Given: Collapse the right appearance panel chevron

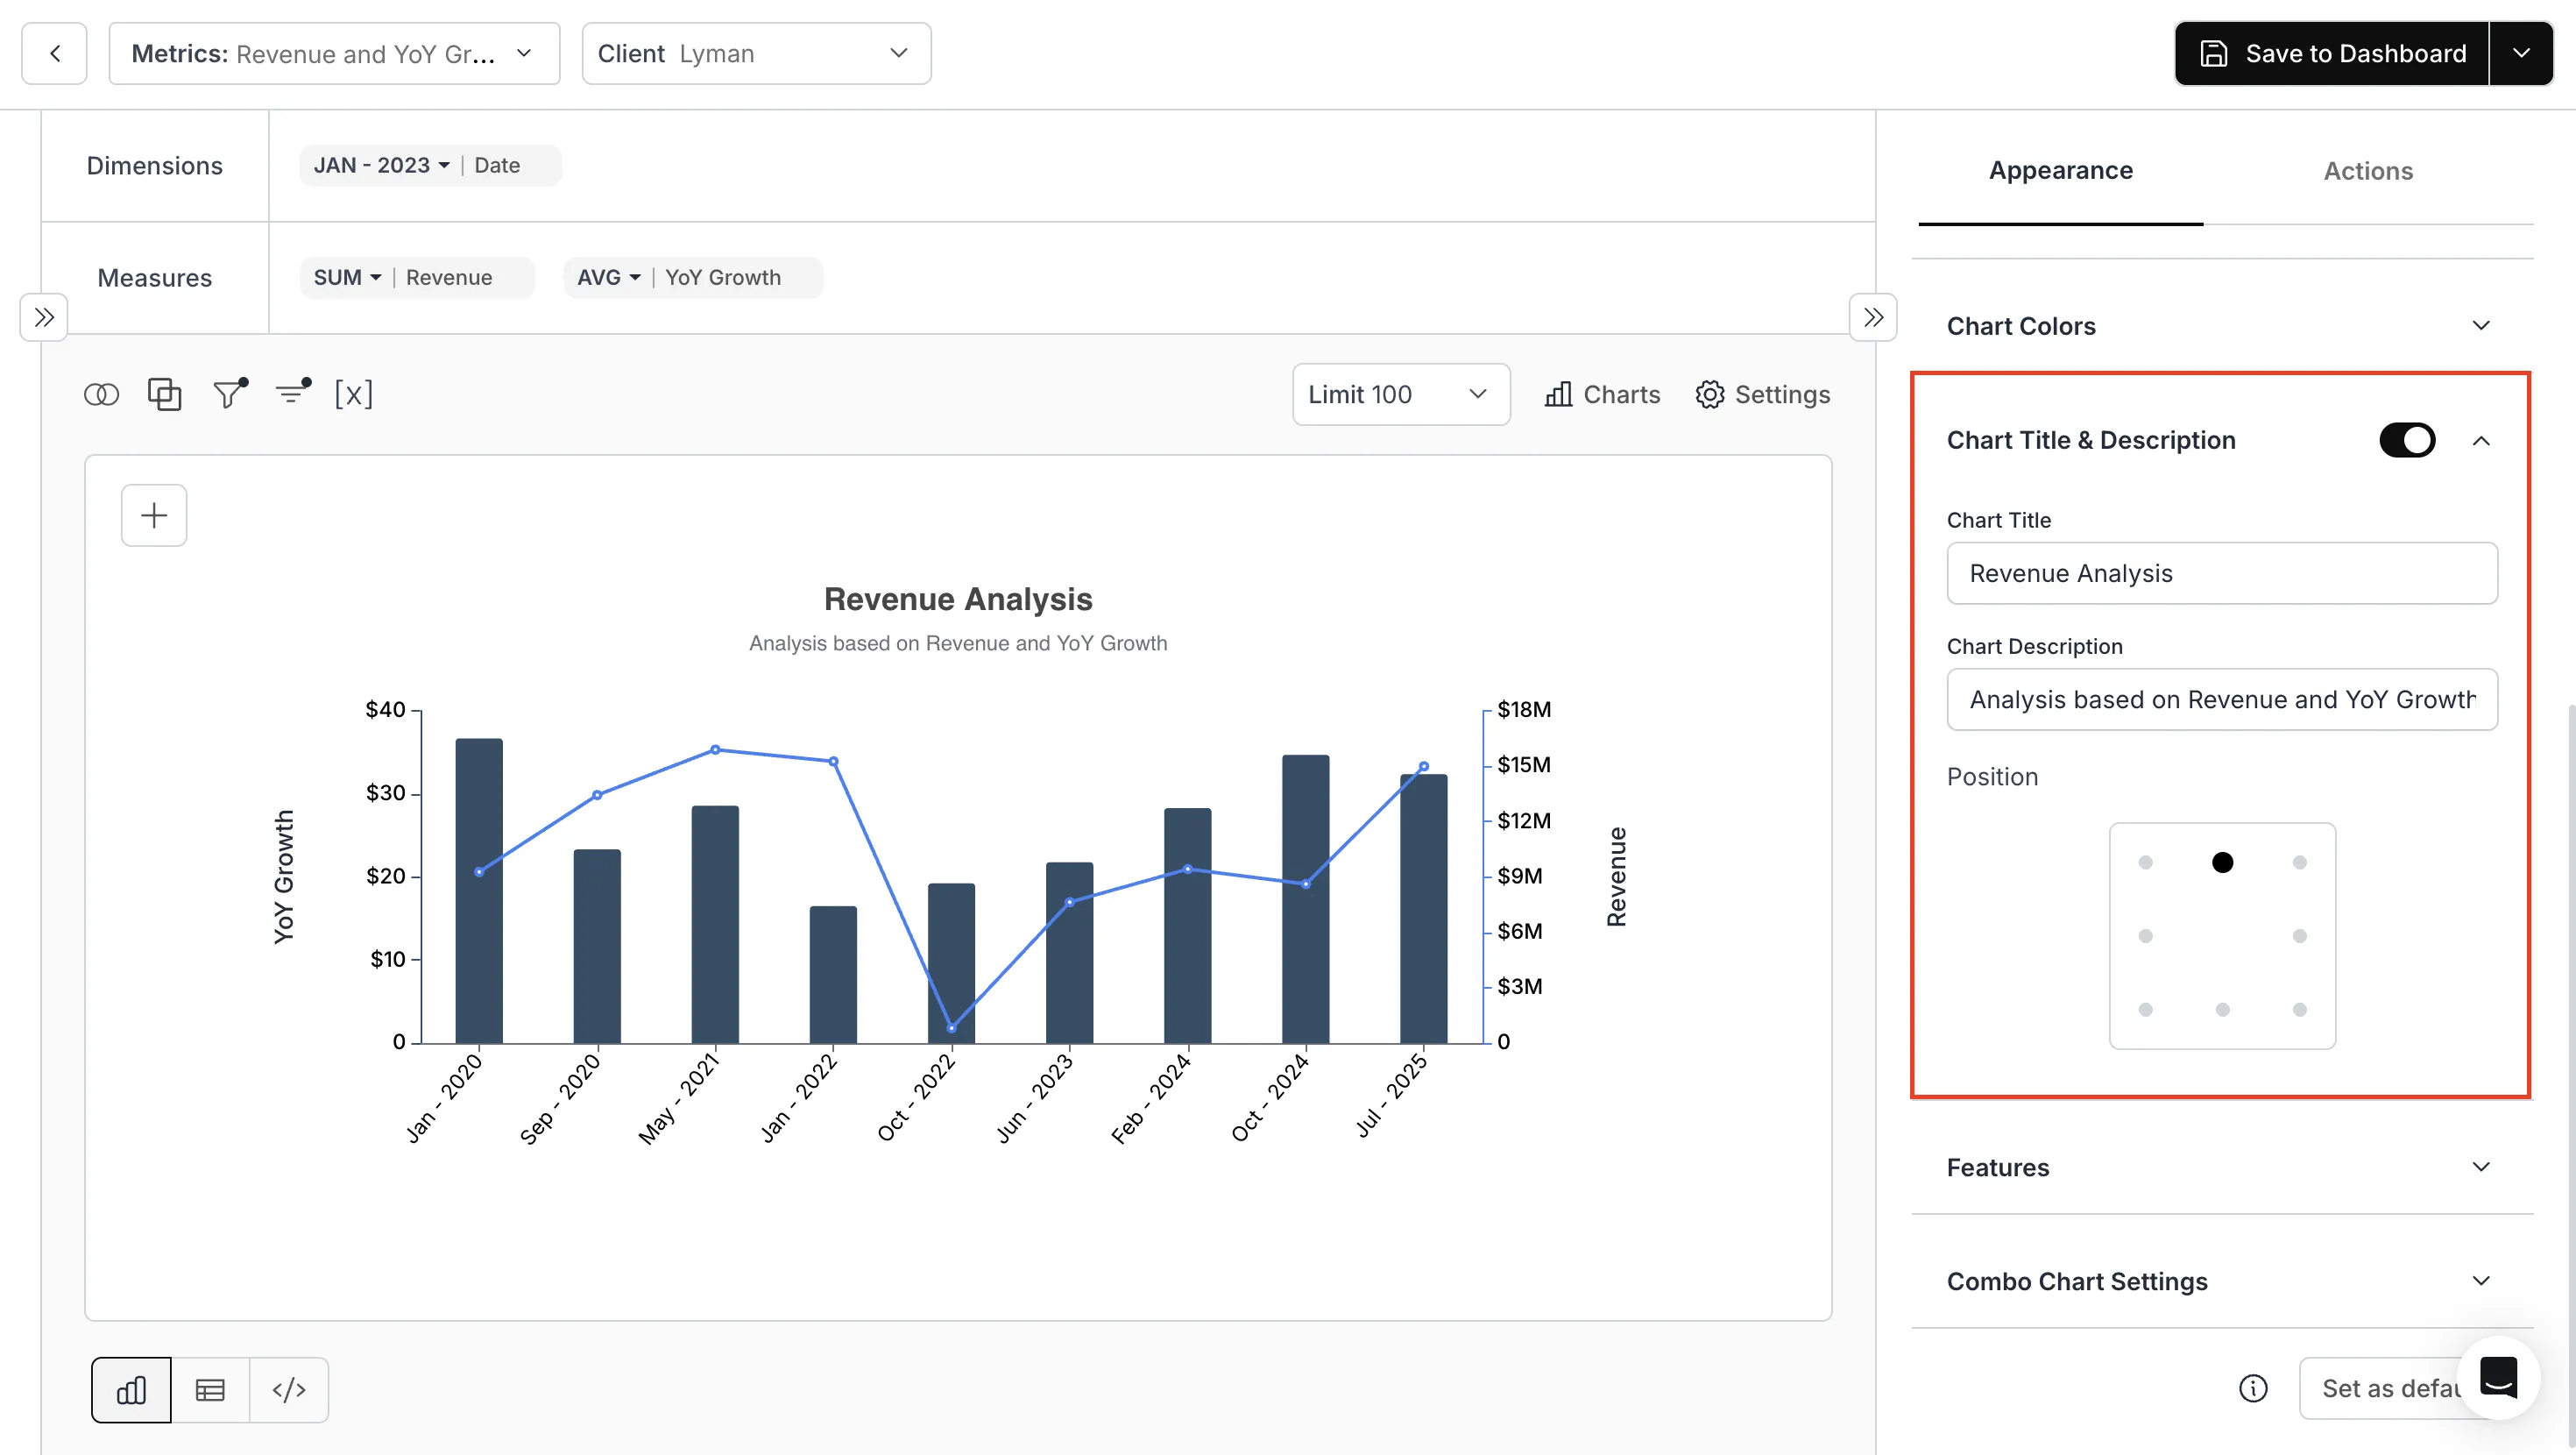Looking at the screenshot, I should pyautogui.click(x=1873, y=317).
